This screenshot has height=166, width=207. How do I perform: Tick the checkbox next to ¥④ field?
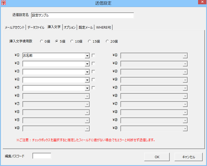coord(93,80)
